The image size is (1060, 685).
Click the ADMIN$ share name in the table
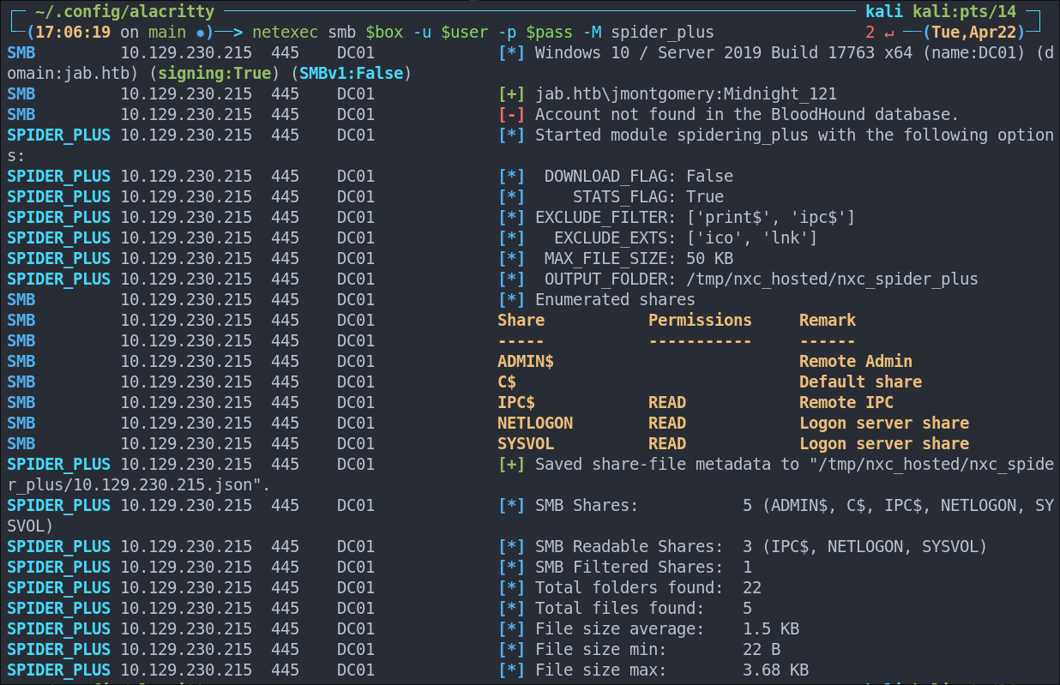[526, 362]
